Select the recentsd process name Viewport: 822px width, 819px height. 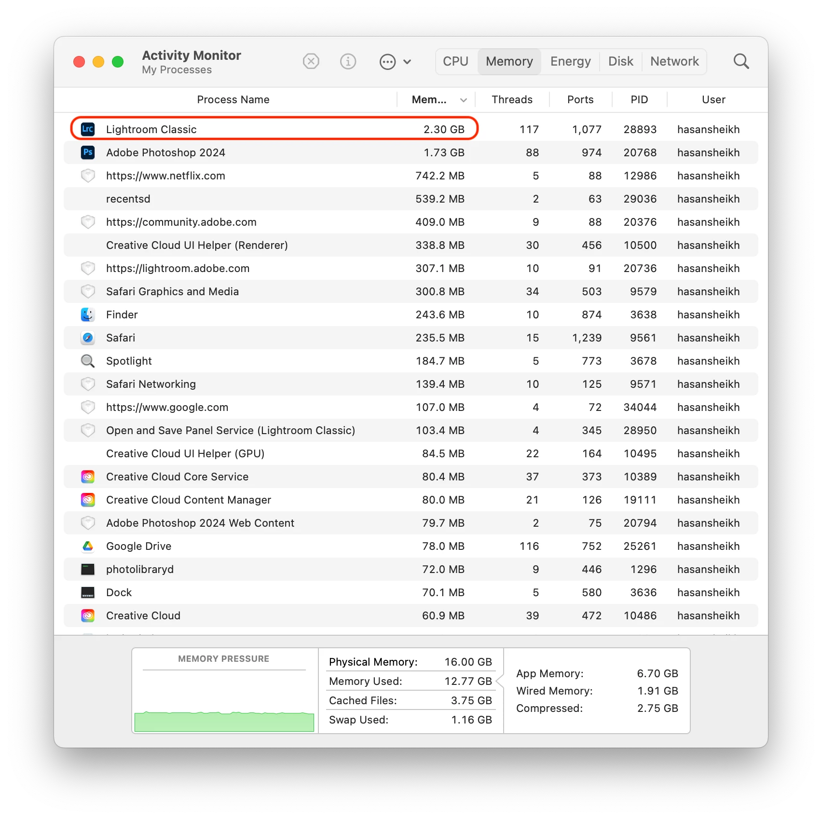click(x=128, y=199)
